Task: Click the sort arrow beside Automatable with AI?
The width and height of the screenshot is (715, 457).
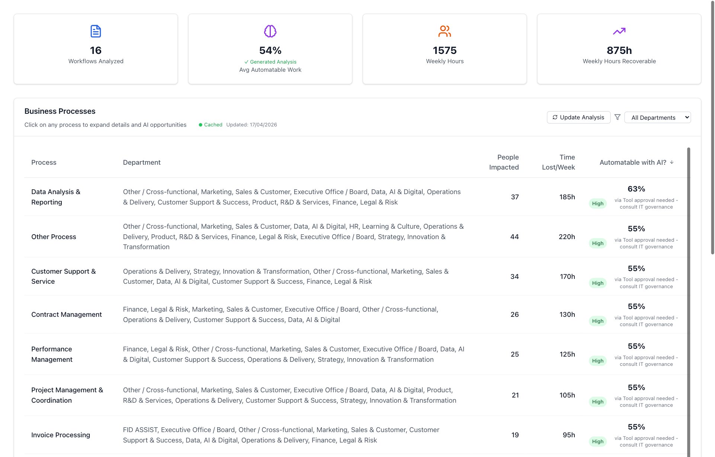Action: (x=671, y=162)
